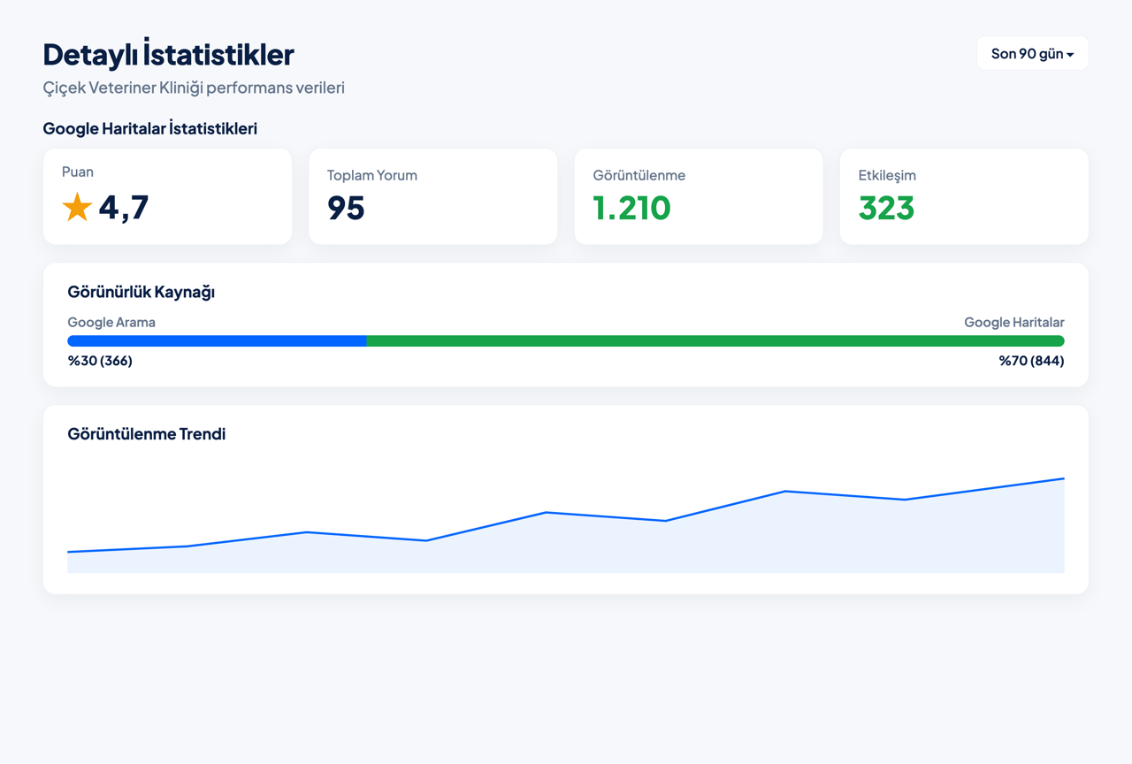This screenshot has height=764, width=1132.
Task: Click the orange star rating icon
Action: point(77,208)
